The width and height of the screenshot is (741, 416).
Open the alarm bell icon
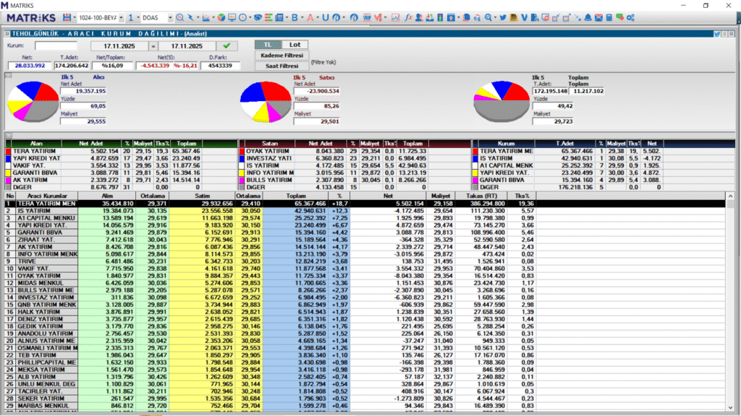(588, 17)
